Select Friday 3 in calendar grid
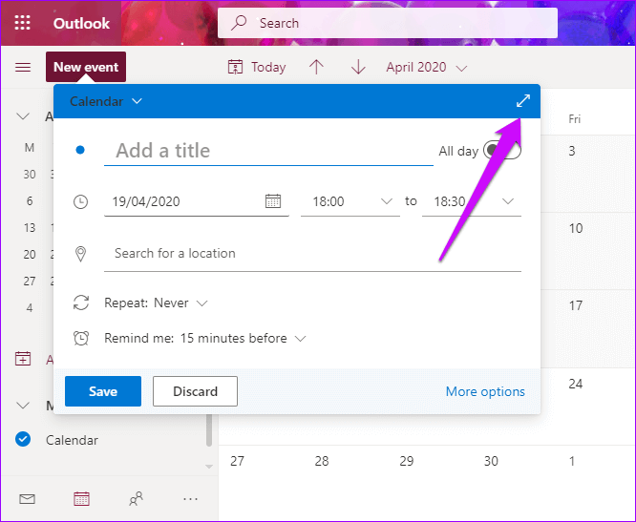 pyautogui.click(x=571, y=151)
